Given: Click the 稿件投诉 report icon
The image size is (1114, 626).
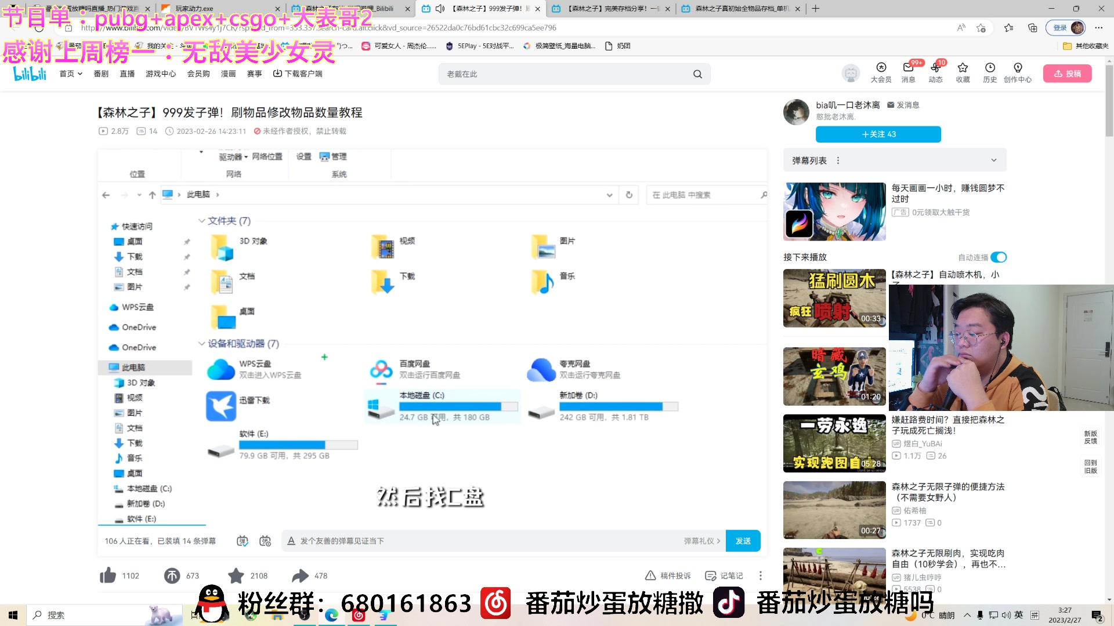Looking at the screenshot, I should 650,576.
